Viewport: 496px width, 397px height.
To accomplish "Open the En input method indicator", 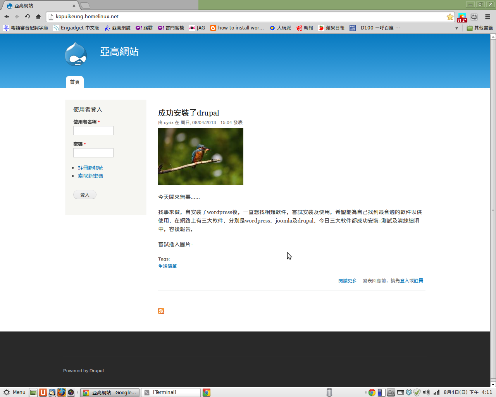I will click(x=391, y=392).
